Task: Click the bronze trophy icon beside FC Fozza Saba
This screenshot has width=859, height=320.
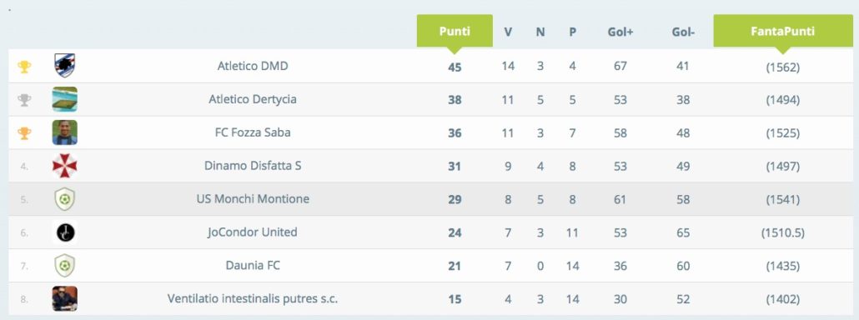Action: 24,133
